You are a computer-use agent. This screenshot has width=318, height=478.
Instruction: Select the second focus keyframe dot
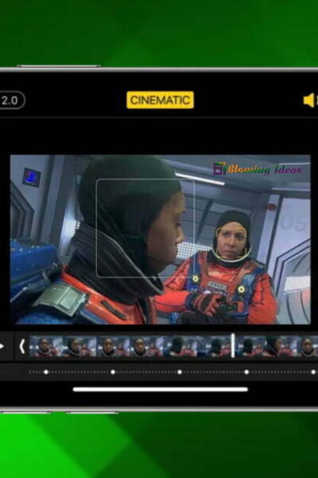(x=113, y=372)
